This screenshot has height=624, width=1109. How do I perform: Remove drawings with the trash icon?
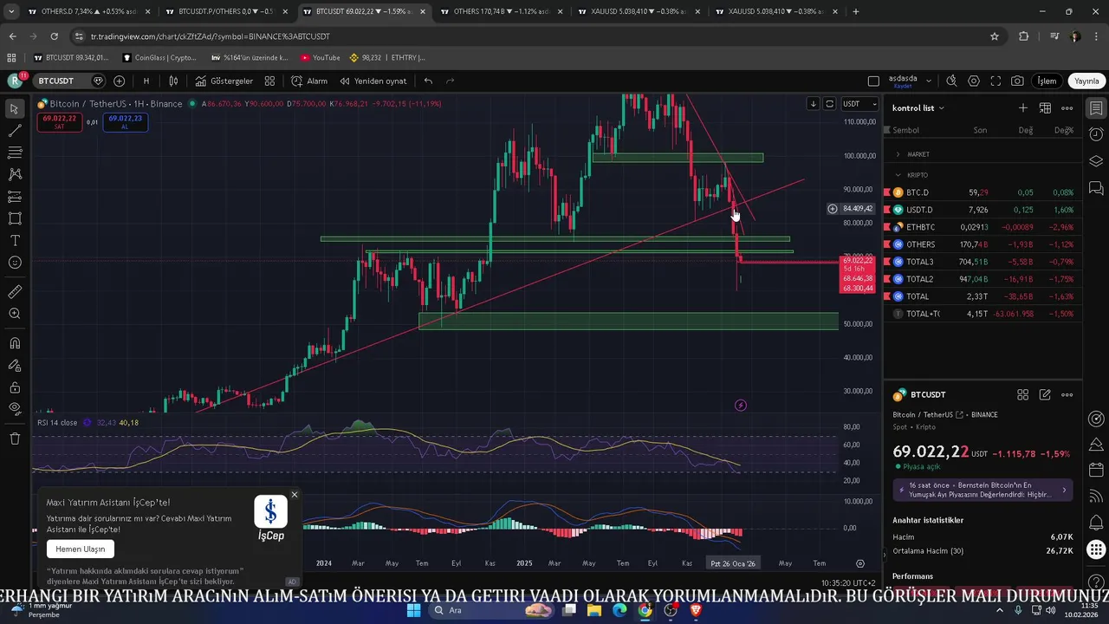14,439
